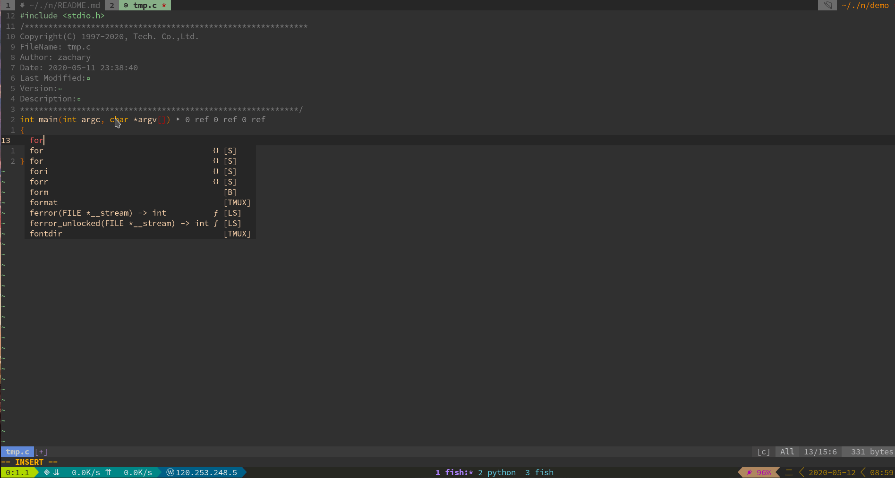895x478 pixels.
Task: Click the icon left of ~/./n/demo path
Action: (827, 5)
